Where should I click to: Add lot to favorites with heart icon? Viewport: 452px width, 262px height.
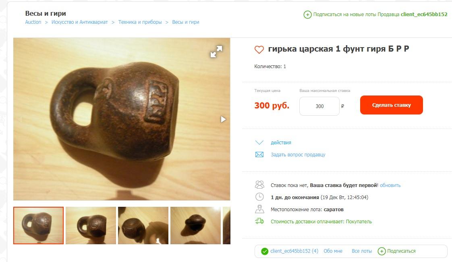click(x=259, y=49)
